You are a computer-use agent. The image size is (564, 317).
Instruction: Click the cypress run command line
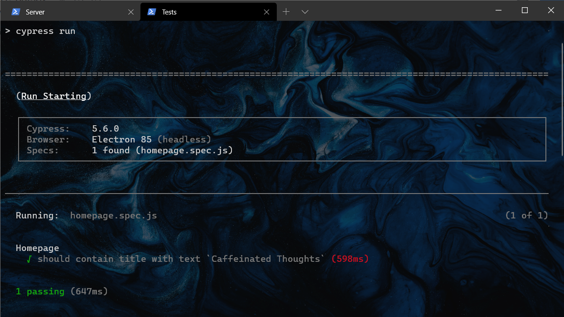[45, 31]
